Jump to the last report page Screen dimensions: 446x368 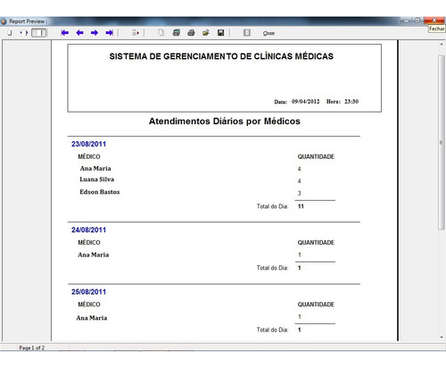pos(110,33)
